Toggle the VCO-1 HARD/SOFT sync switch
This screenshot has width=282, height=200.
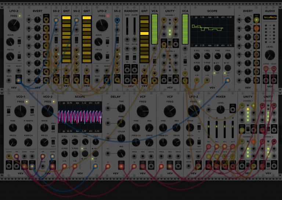click(32, 111)
